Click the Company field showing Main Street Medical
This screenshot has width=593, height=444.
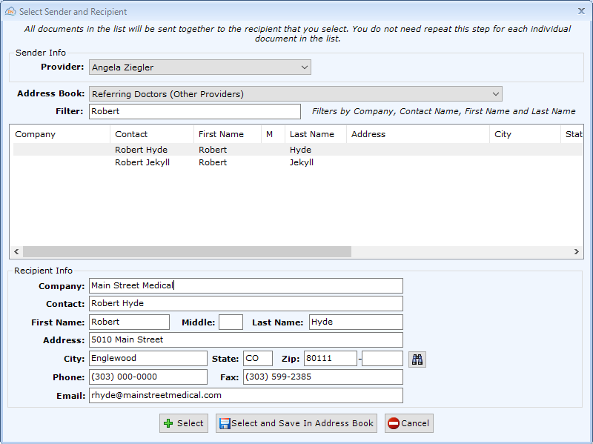click(246, 285)
